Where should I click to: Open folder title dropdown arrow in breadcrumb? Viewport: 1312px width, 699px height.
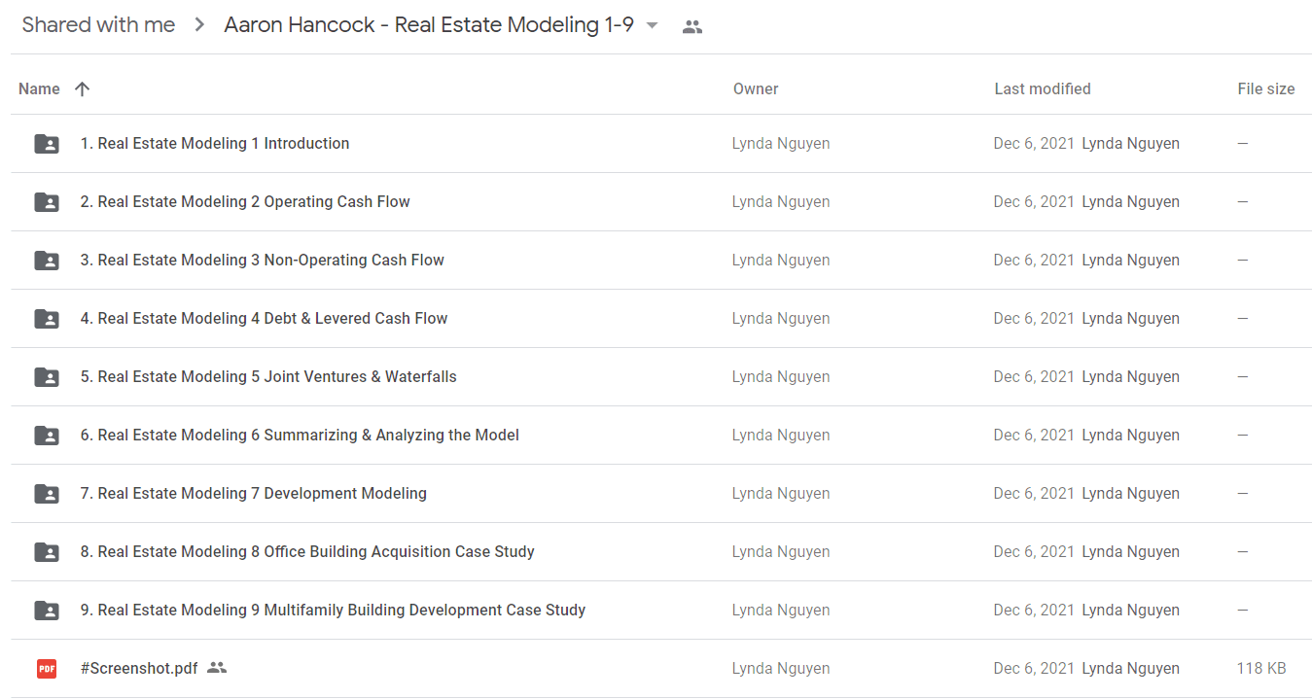[652, 26]
